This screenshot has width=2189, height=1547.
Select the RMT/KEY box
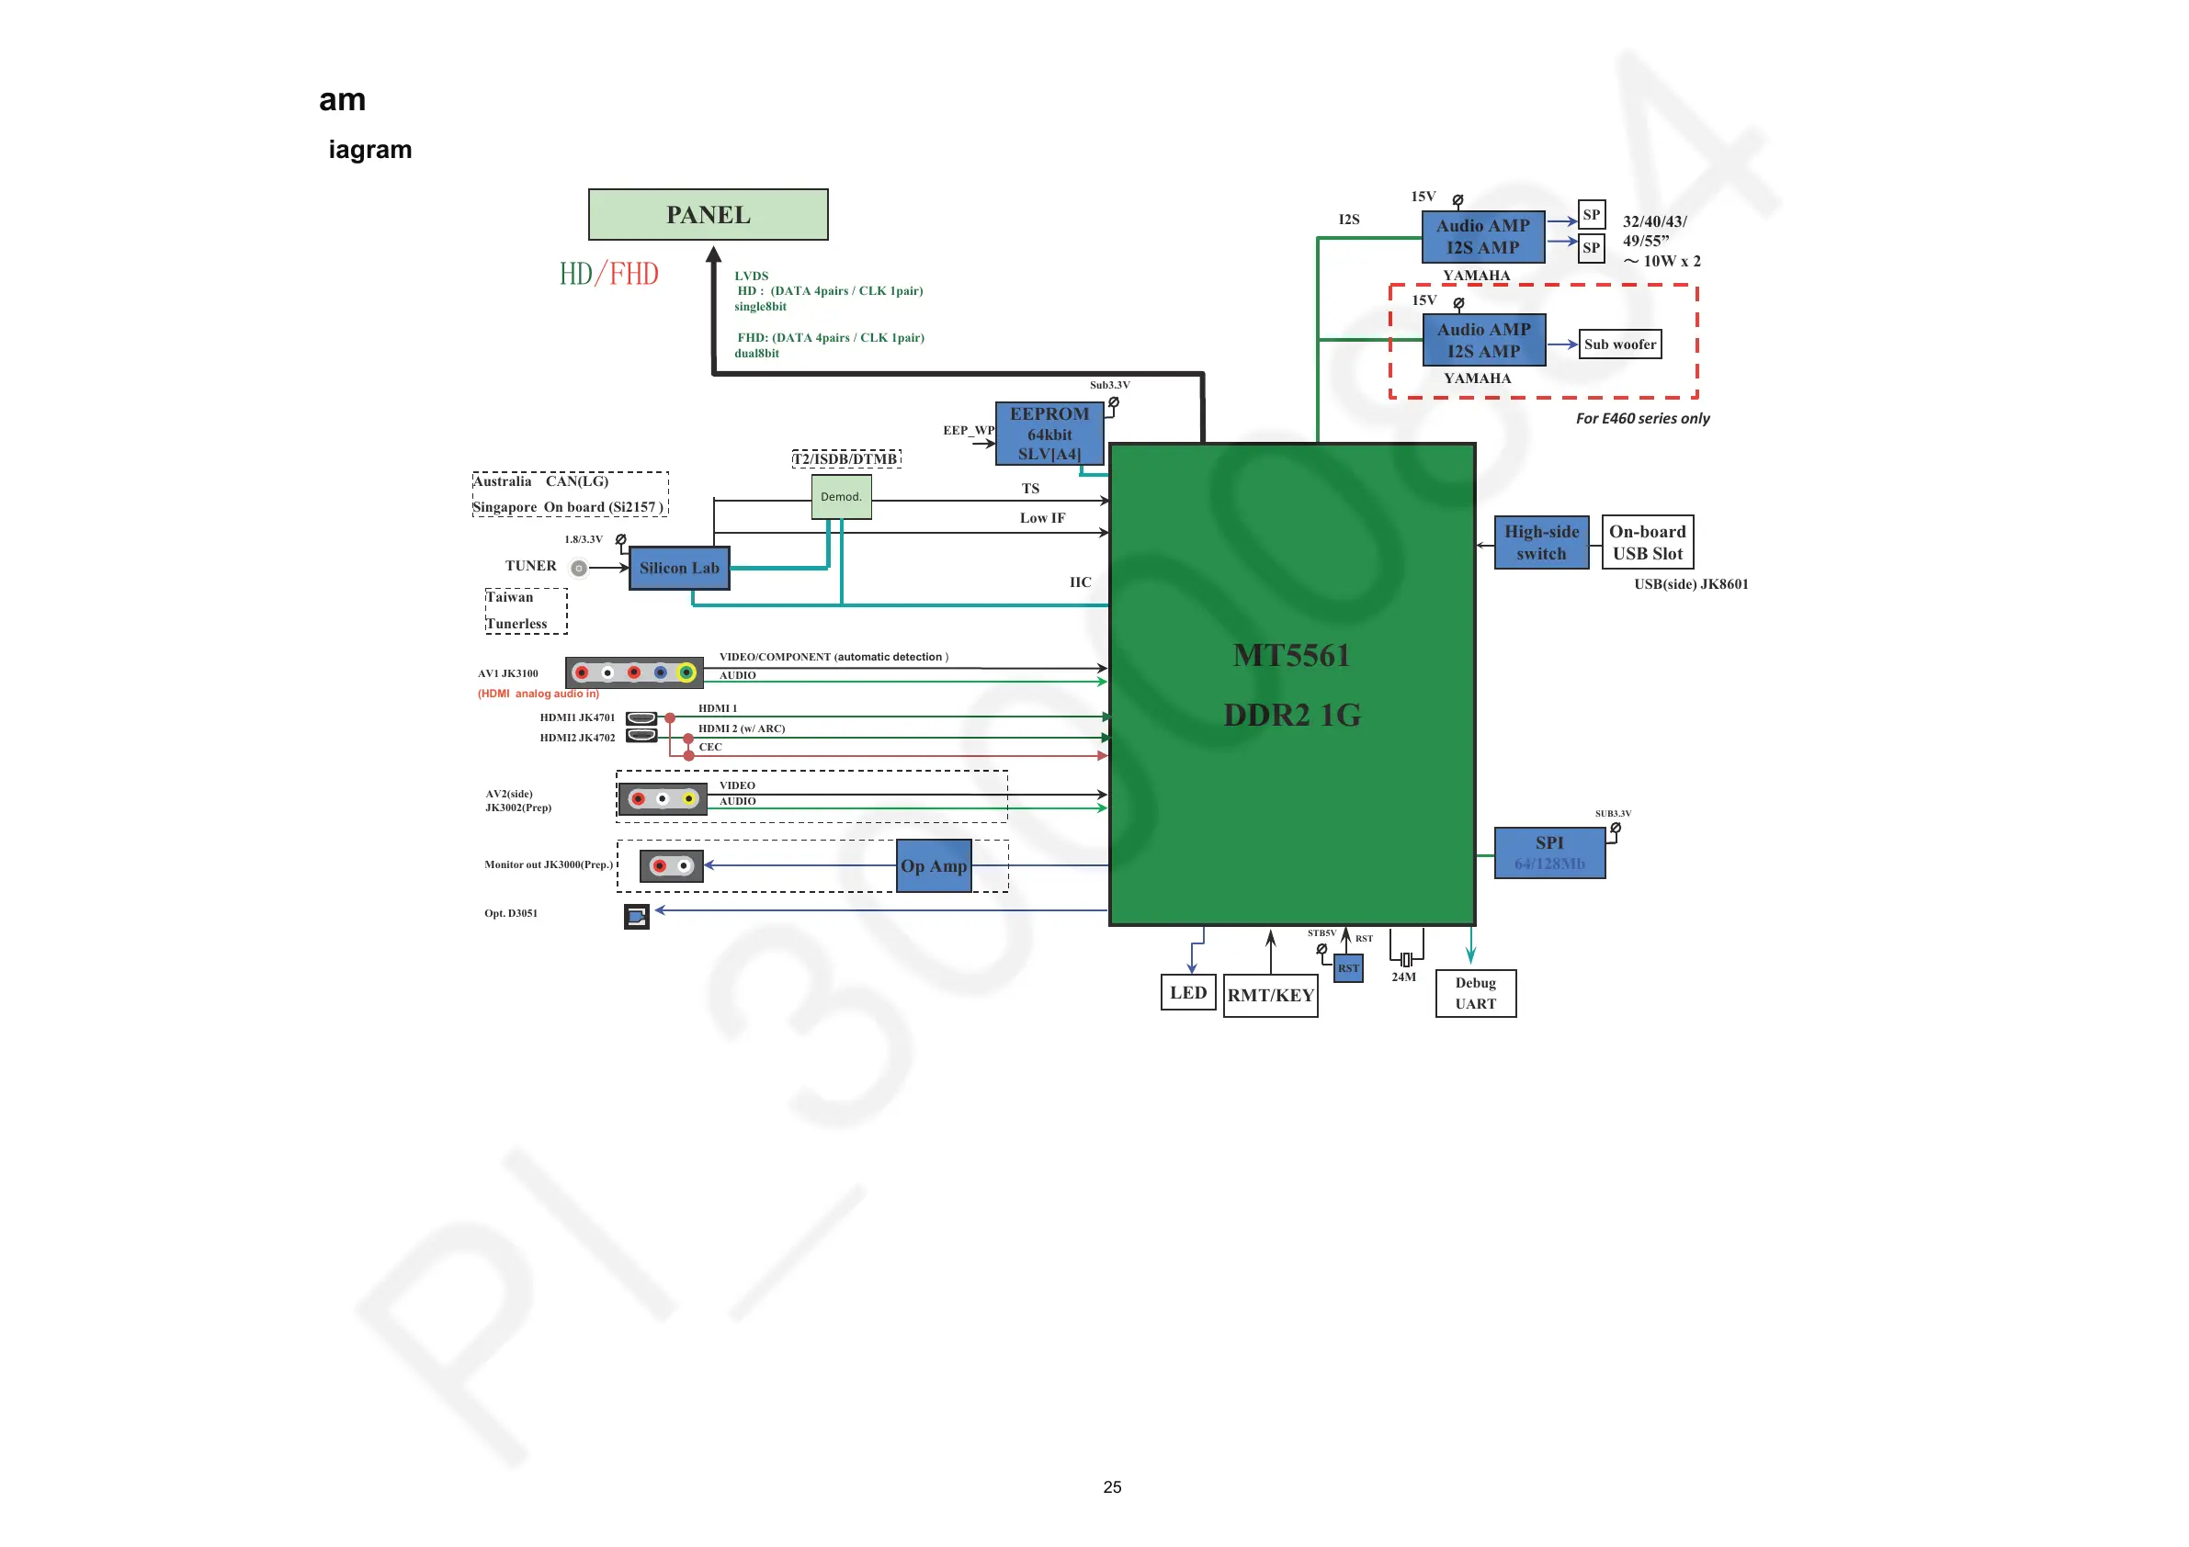click(1270, 995)
